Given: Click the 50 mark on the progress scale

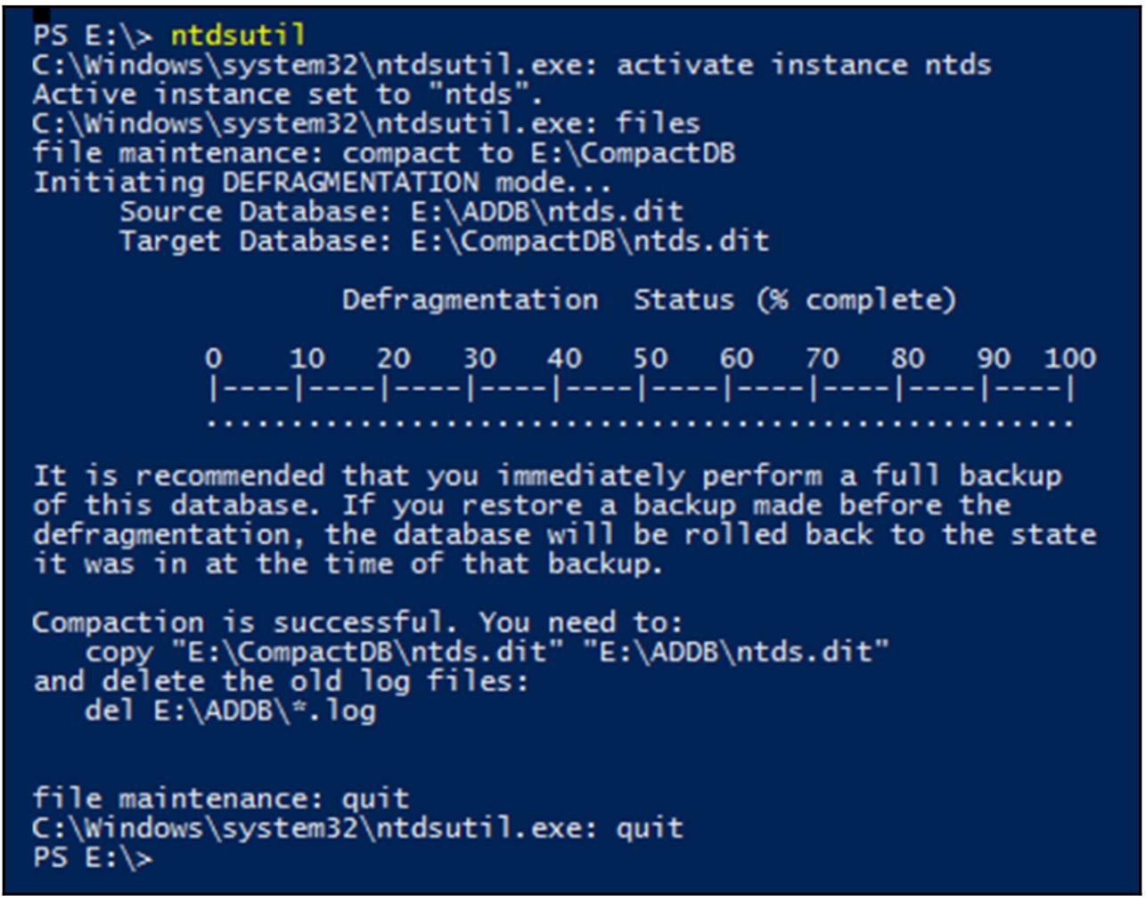Looking at the screenshot, I should coord(650,359).
